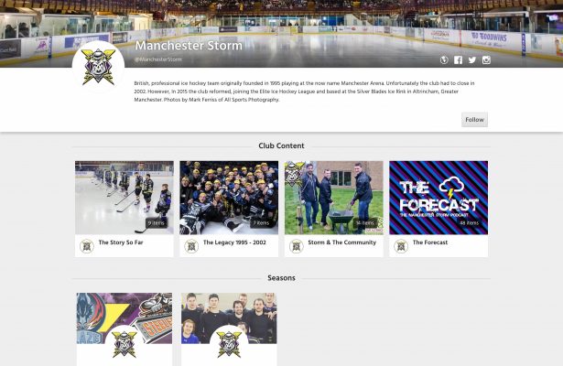Select the hockey lineup on ice thumbnail

tap(125, 198)
